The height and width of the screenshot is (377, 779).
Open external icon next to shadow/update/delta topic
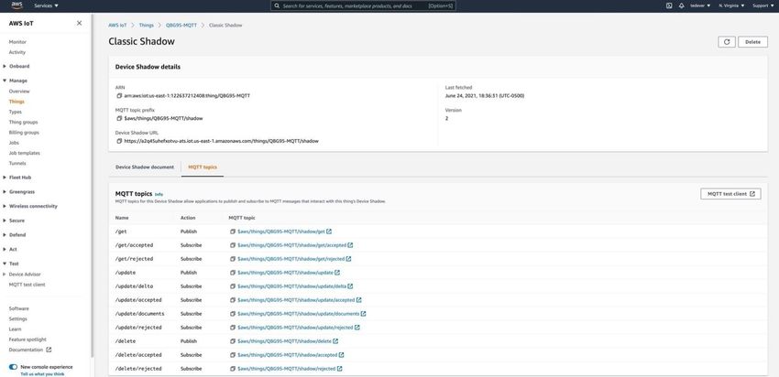point(350,286)
